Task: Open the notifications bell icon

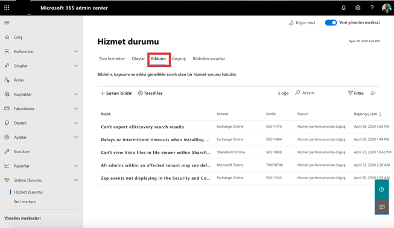Action: pyautogui.click(x=343, y=8)
